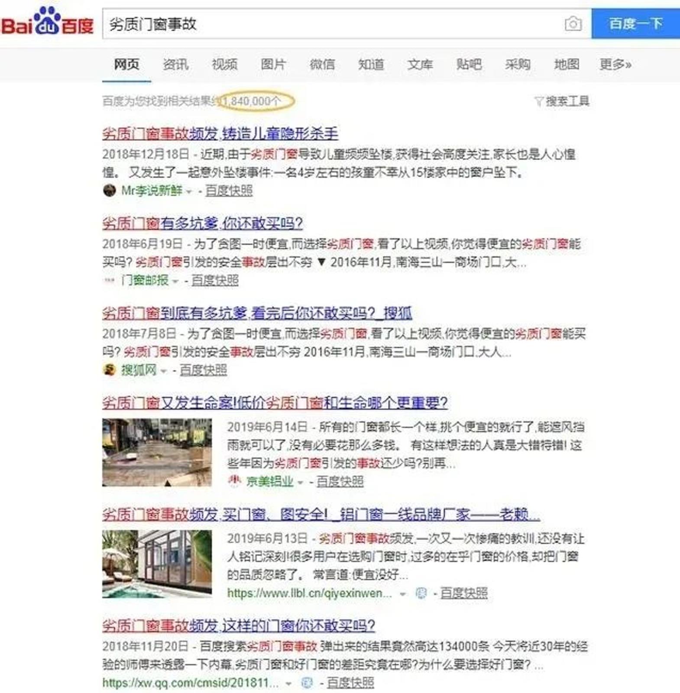Open 百度快照 for the llbl.cn result
Screen dimensions: 680x693
coord(464,593)
